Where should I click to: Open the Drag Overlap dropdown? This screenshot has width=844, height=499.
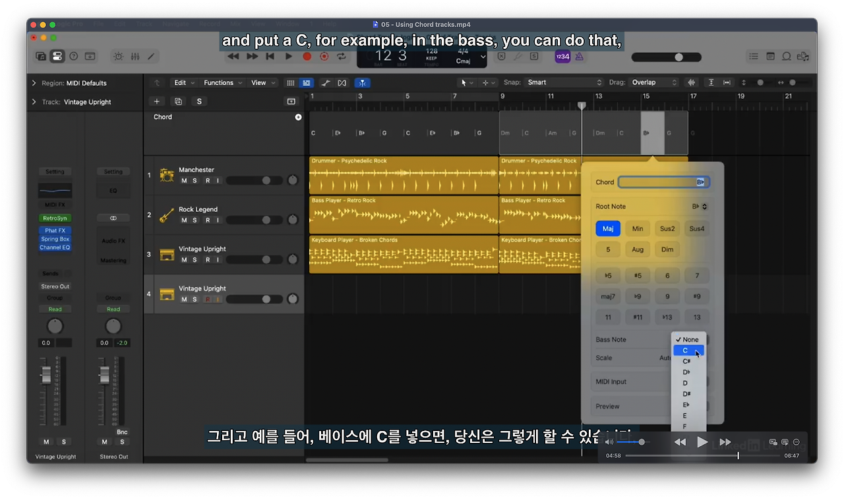pyautogui.click(x=653, y=83)
